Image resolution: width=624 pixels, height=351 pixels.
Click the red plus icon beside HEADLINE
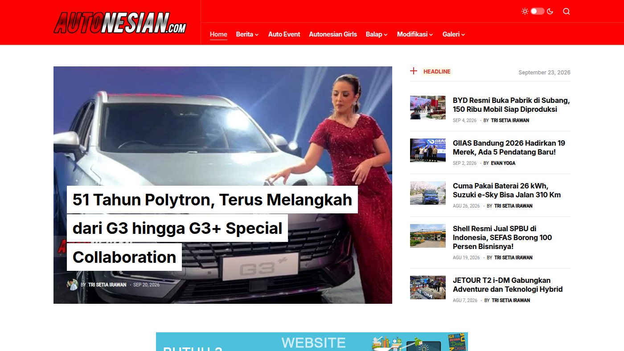click(414, 71)
